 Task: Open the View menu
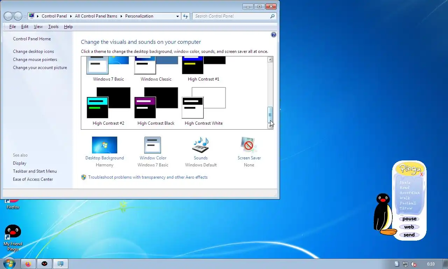[38, 27]
